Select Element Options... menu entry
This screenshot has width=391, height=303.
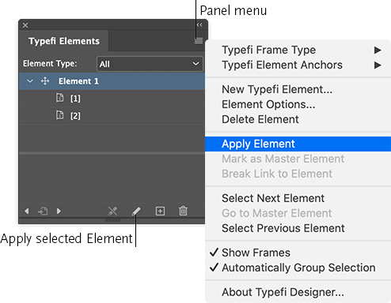click(x=268, y=104)
